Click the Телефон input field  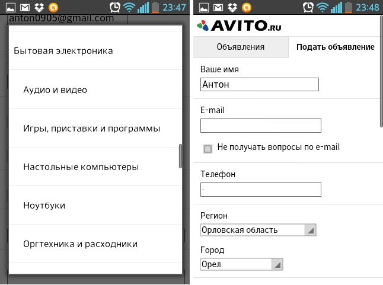261,190
